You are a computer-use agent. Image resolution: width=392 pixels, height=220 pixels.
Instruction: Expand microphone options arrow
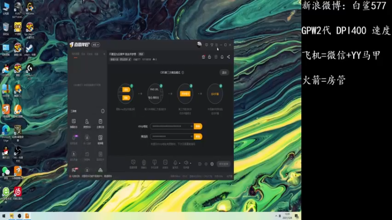[x=179, y=163]
